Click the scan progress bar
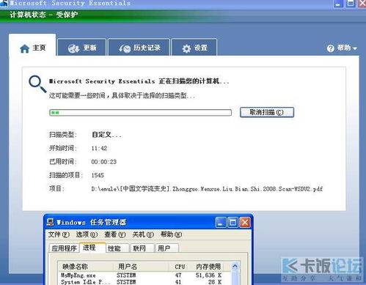 click(x=140, y=113)
